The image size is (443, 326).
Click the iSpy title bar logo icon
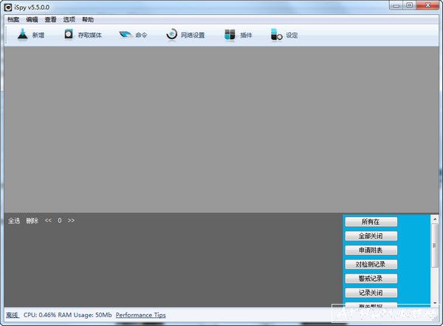(8, 7)
